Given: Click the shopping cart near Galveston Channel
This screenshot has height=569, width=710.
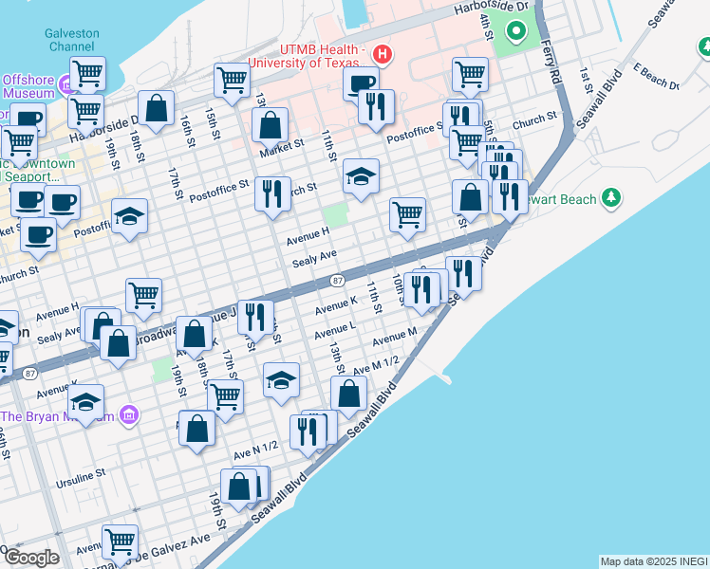Looking at the screenshot, I should click(87, 72).
